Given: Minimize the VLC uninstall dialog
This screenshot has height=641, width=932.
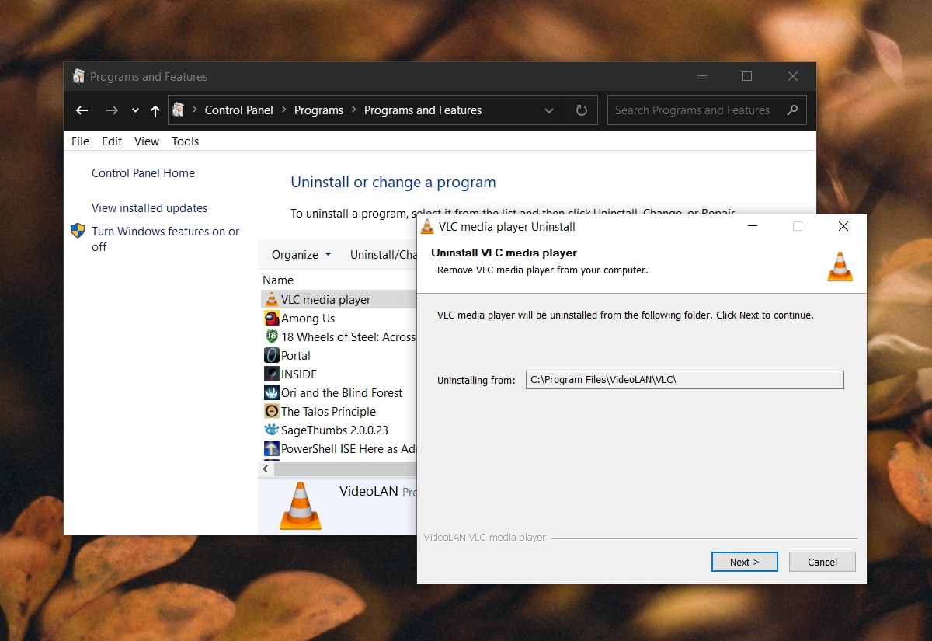Looking at the screenshot, I should [x=752, y=226].
